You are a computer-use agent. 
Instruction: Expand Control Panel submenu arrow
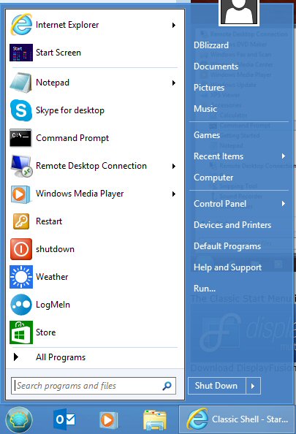(x=284, y=204)
